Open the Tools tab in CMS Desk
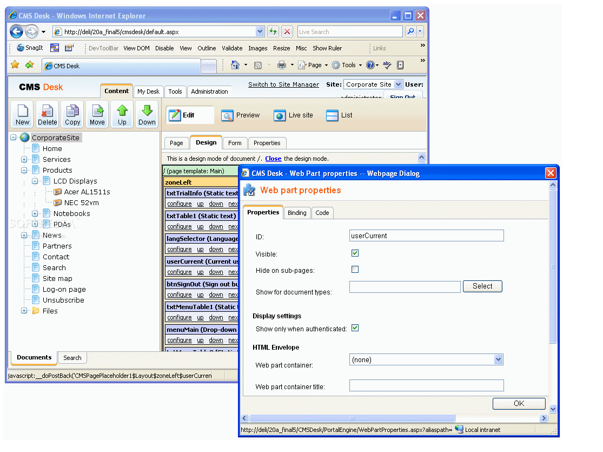 click(x=175, y=91)
